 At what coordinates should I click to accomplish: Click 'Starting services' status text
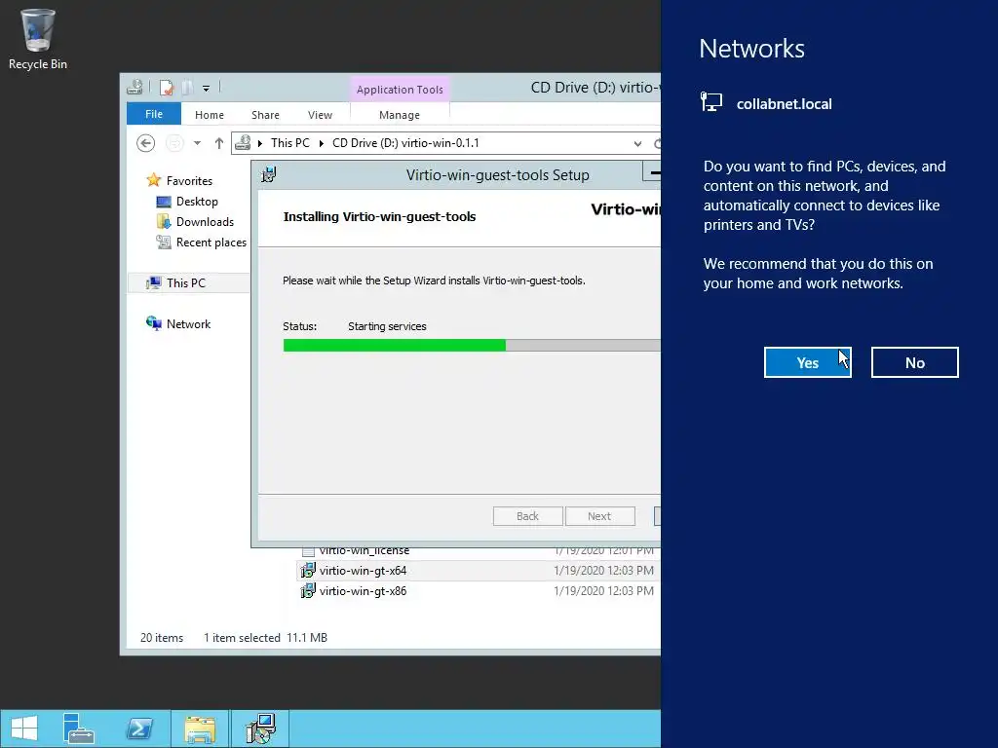[387, 326]
